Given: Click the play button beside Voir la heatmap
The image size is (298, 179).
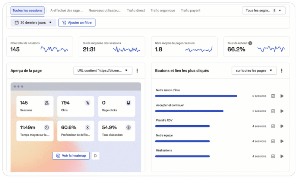Looking at the screenshot, I should click(96, 156).
